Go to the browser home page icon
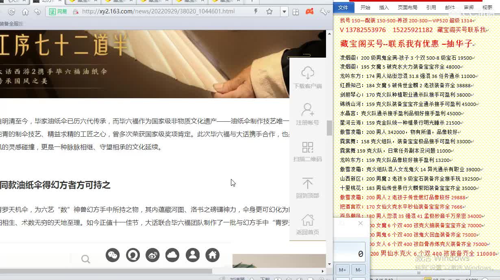 pos(25,12)
